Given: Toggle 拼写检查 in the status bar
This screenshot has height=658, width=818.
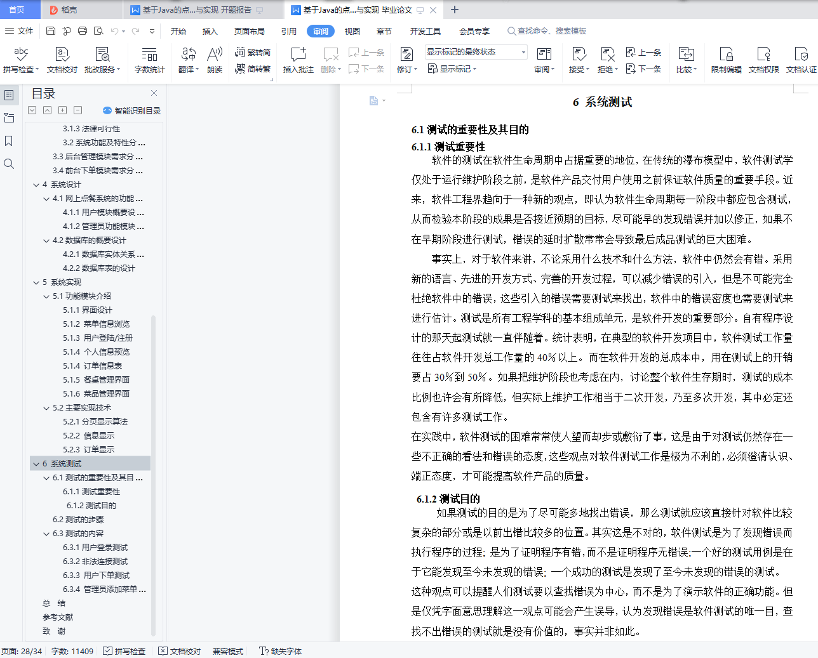Looking at the screenshot, I should (124, 651).
